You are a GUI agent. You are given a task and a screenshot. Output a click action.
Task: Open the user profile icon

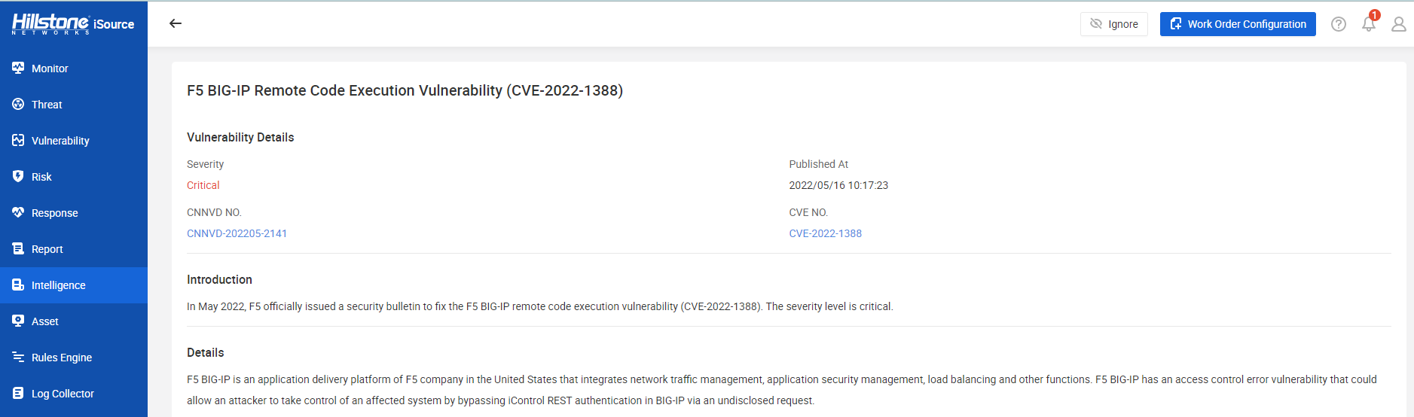[x=1399, y=24]
